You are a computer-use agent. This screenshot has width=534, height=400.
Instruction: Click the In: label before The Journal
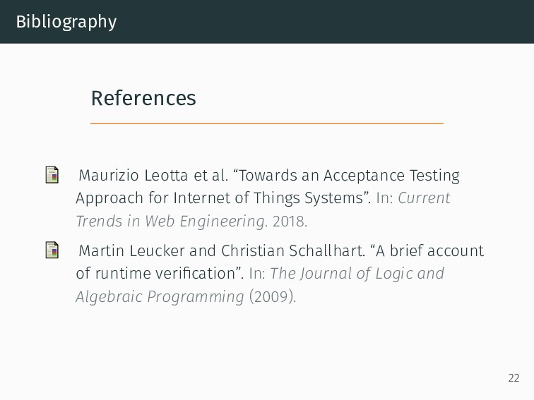pos(257,274)
